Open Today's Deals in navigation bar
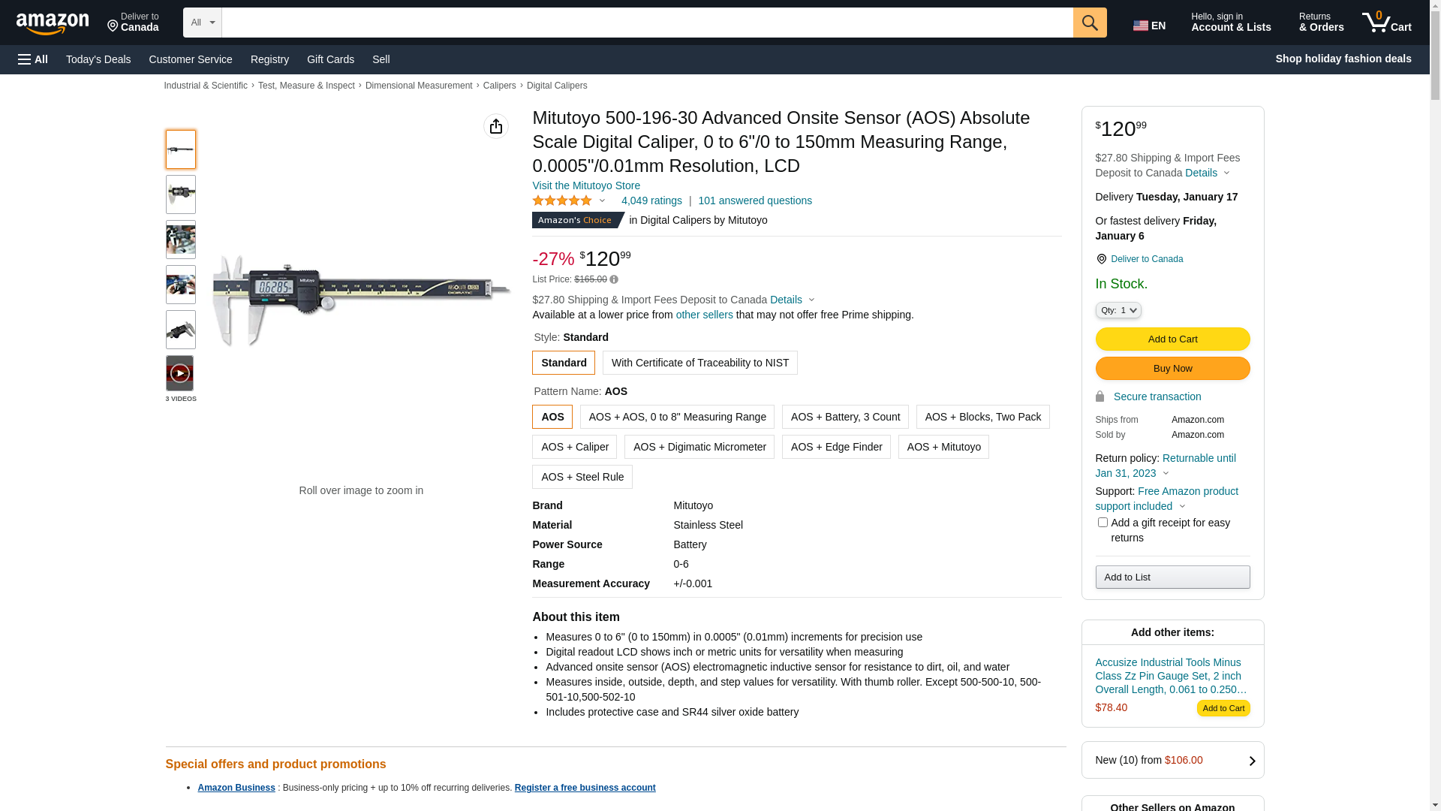The image size is (1441, 811). coord(98,59)
